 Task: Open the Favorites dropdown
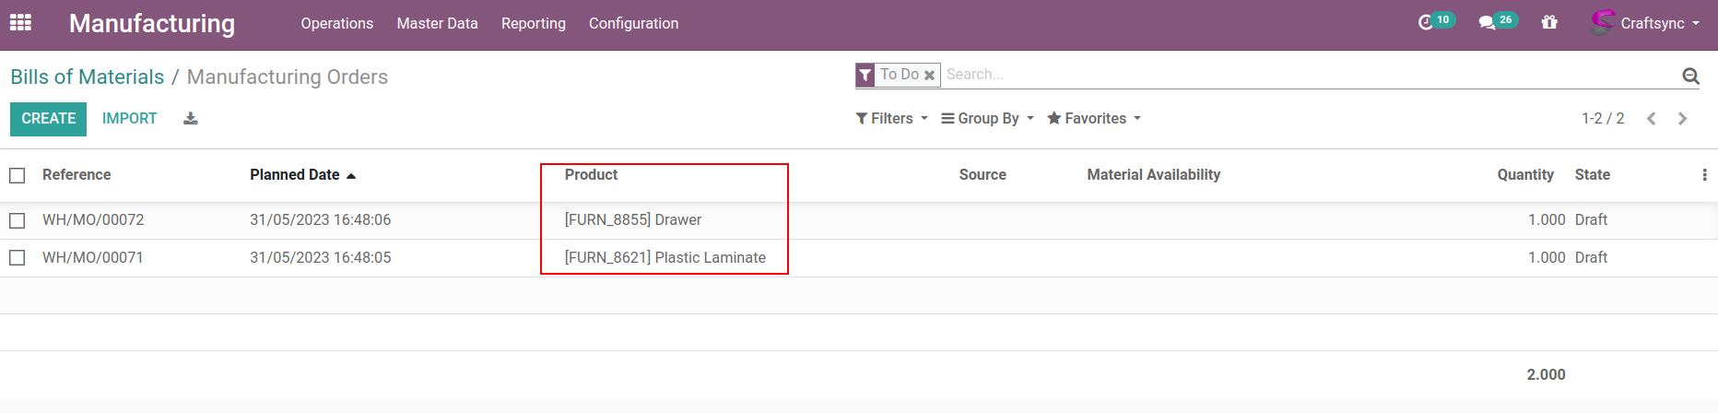coord(1094,119)
